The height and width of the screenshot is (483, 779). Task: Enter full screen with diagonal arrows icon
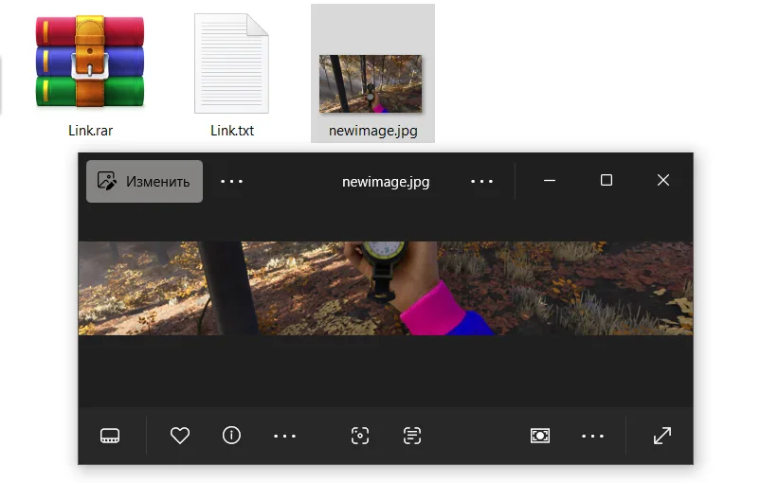662,436
